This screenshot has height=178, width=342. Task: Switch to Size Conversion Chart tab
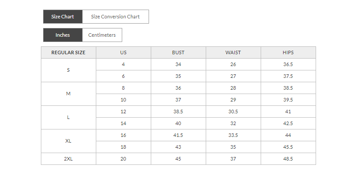[x=115, y=17]
